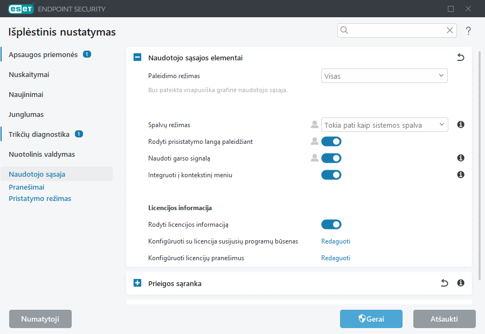Go to Naujinimai settings
The height and width of the screenshot is (334, 485).
pyautogui.click(x=26, y=95)
